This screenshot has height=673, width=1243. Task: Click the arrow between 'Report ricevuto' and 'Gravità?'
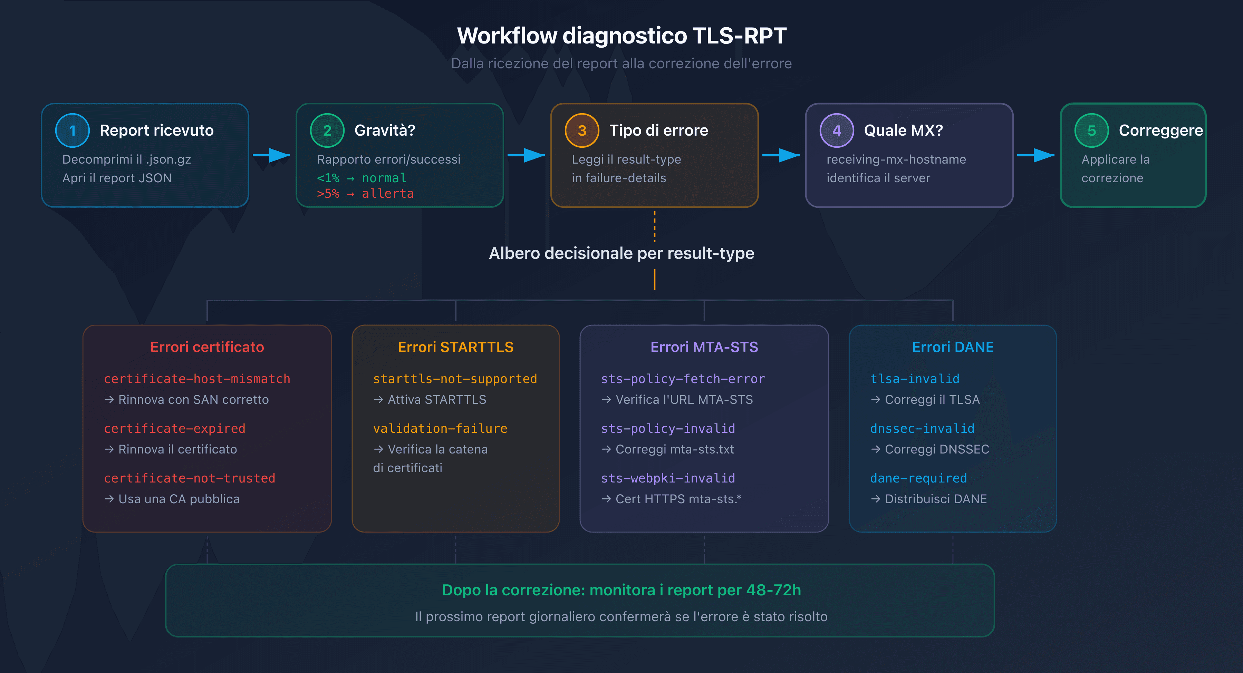coord(272,155)
